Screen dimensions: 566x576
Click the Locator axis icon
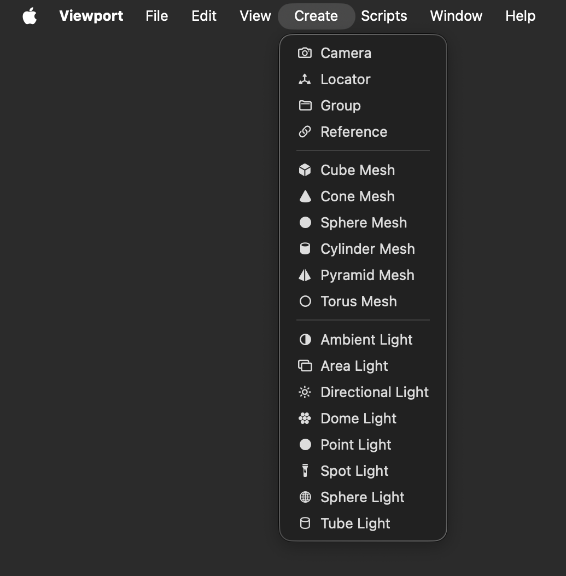coord(305,79)
